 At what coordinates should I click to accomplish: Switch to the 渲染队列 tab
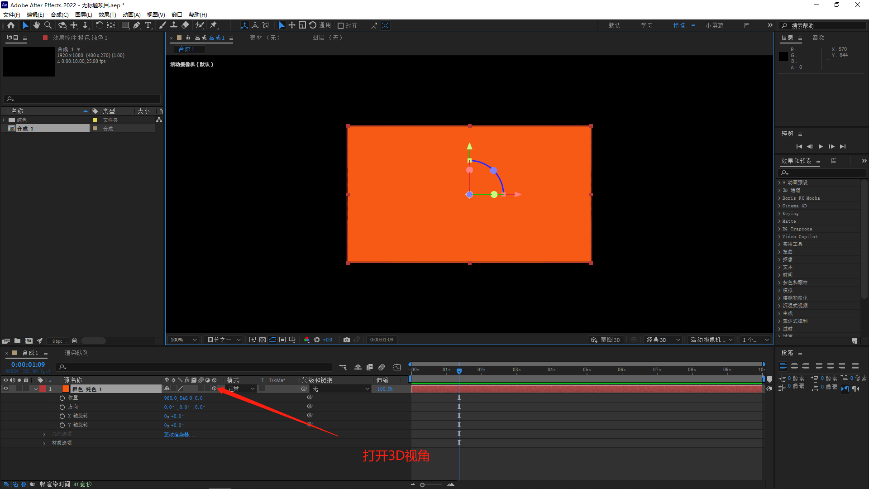click(x=76, y=353)
